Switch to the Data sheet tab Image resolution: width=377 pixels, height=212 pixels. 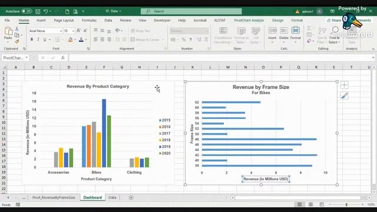pos(113,198)
